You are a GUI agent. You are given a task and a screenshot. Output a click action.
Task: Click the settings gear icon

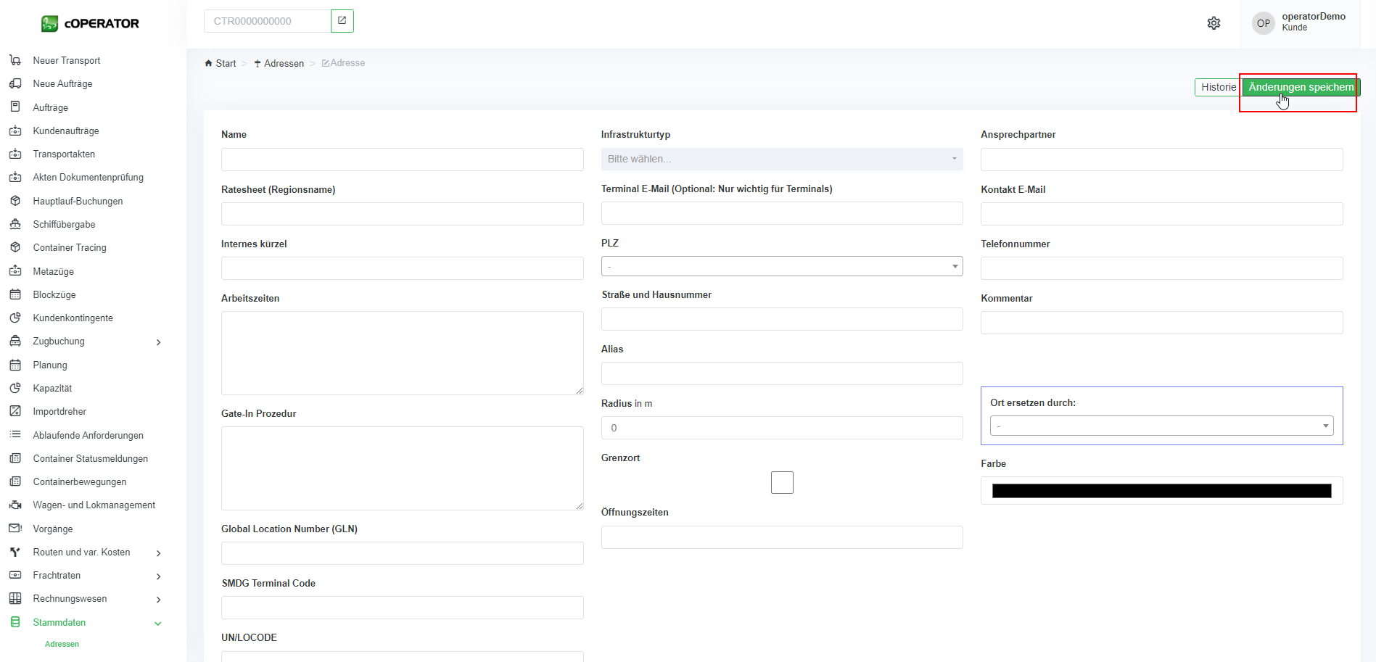click(1214, 23)
